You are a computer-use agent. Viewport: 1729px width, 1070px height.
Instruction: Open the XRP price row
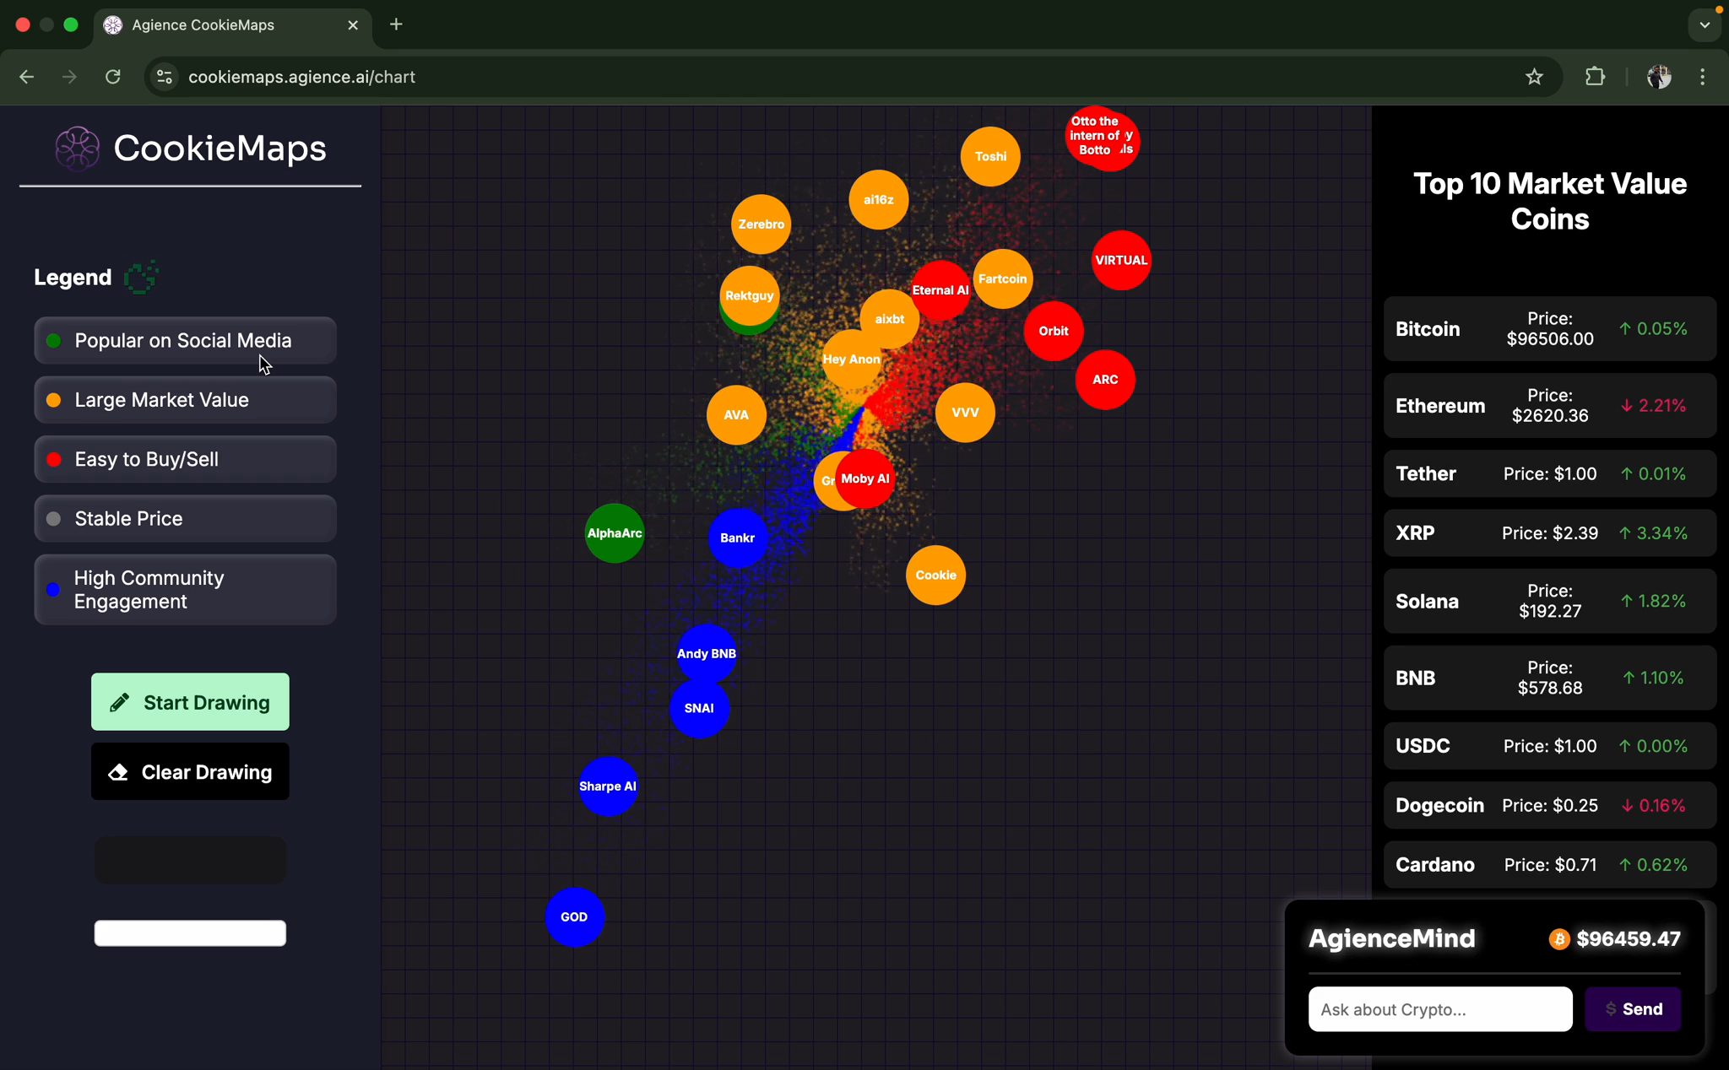point(1550,533)
